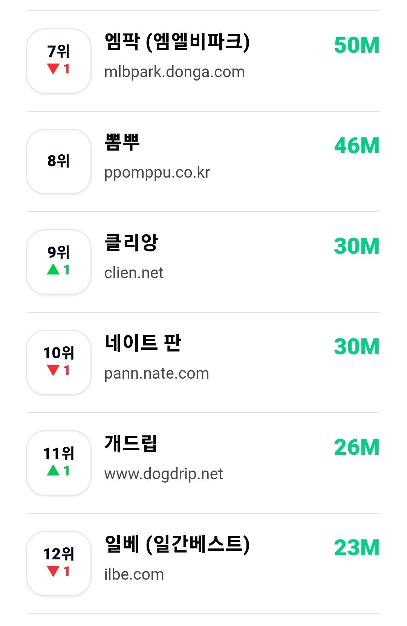The image size is (407, 626).
Task: Open the mlbpark.donga.com link
Action: click(x=174, y=72)
